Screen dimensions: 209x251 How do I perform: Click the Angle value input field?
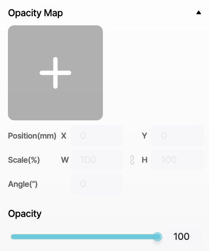(x=97, y=184)
